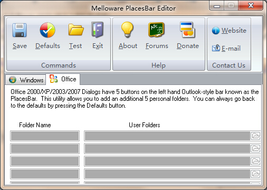The width and height of the screenshot is (267, 190).
Task: Minimize the PlacesBar Editor window
Action: tap(217, 6)
